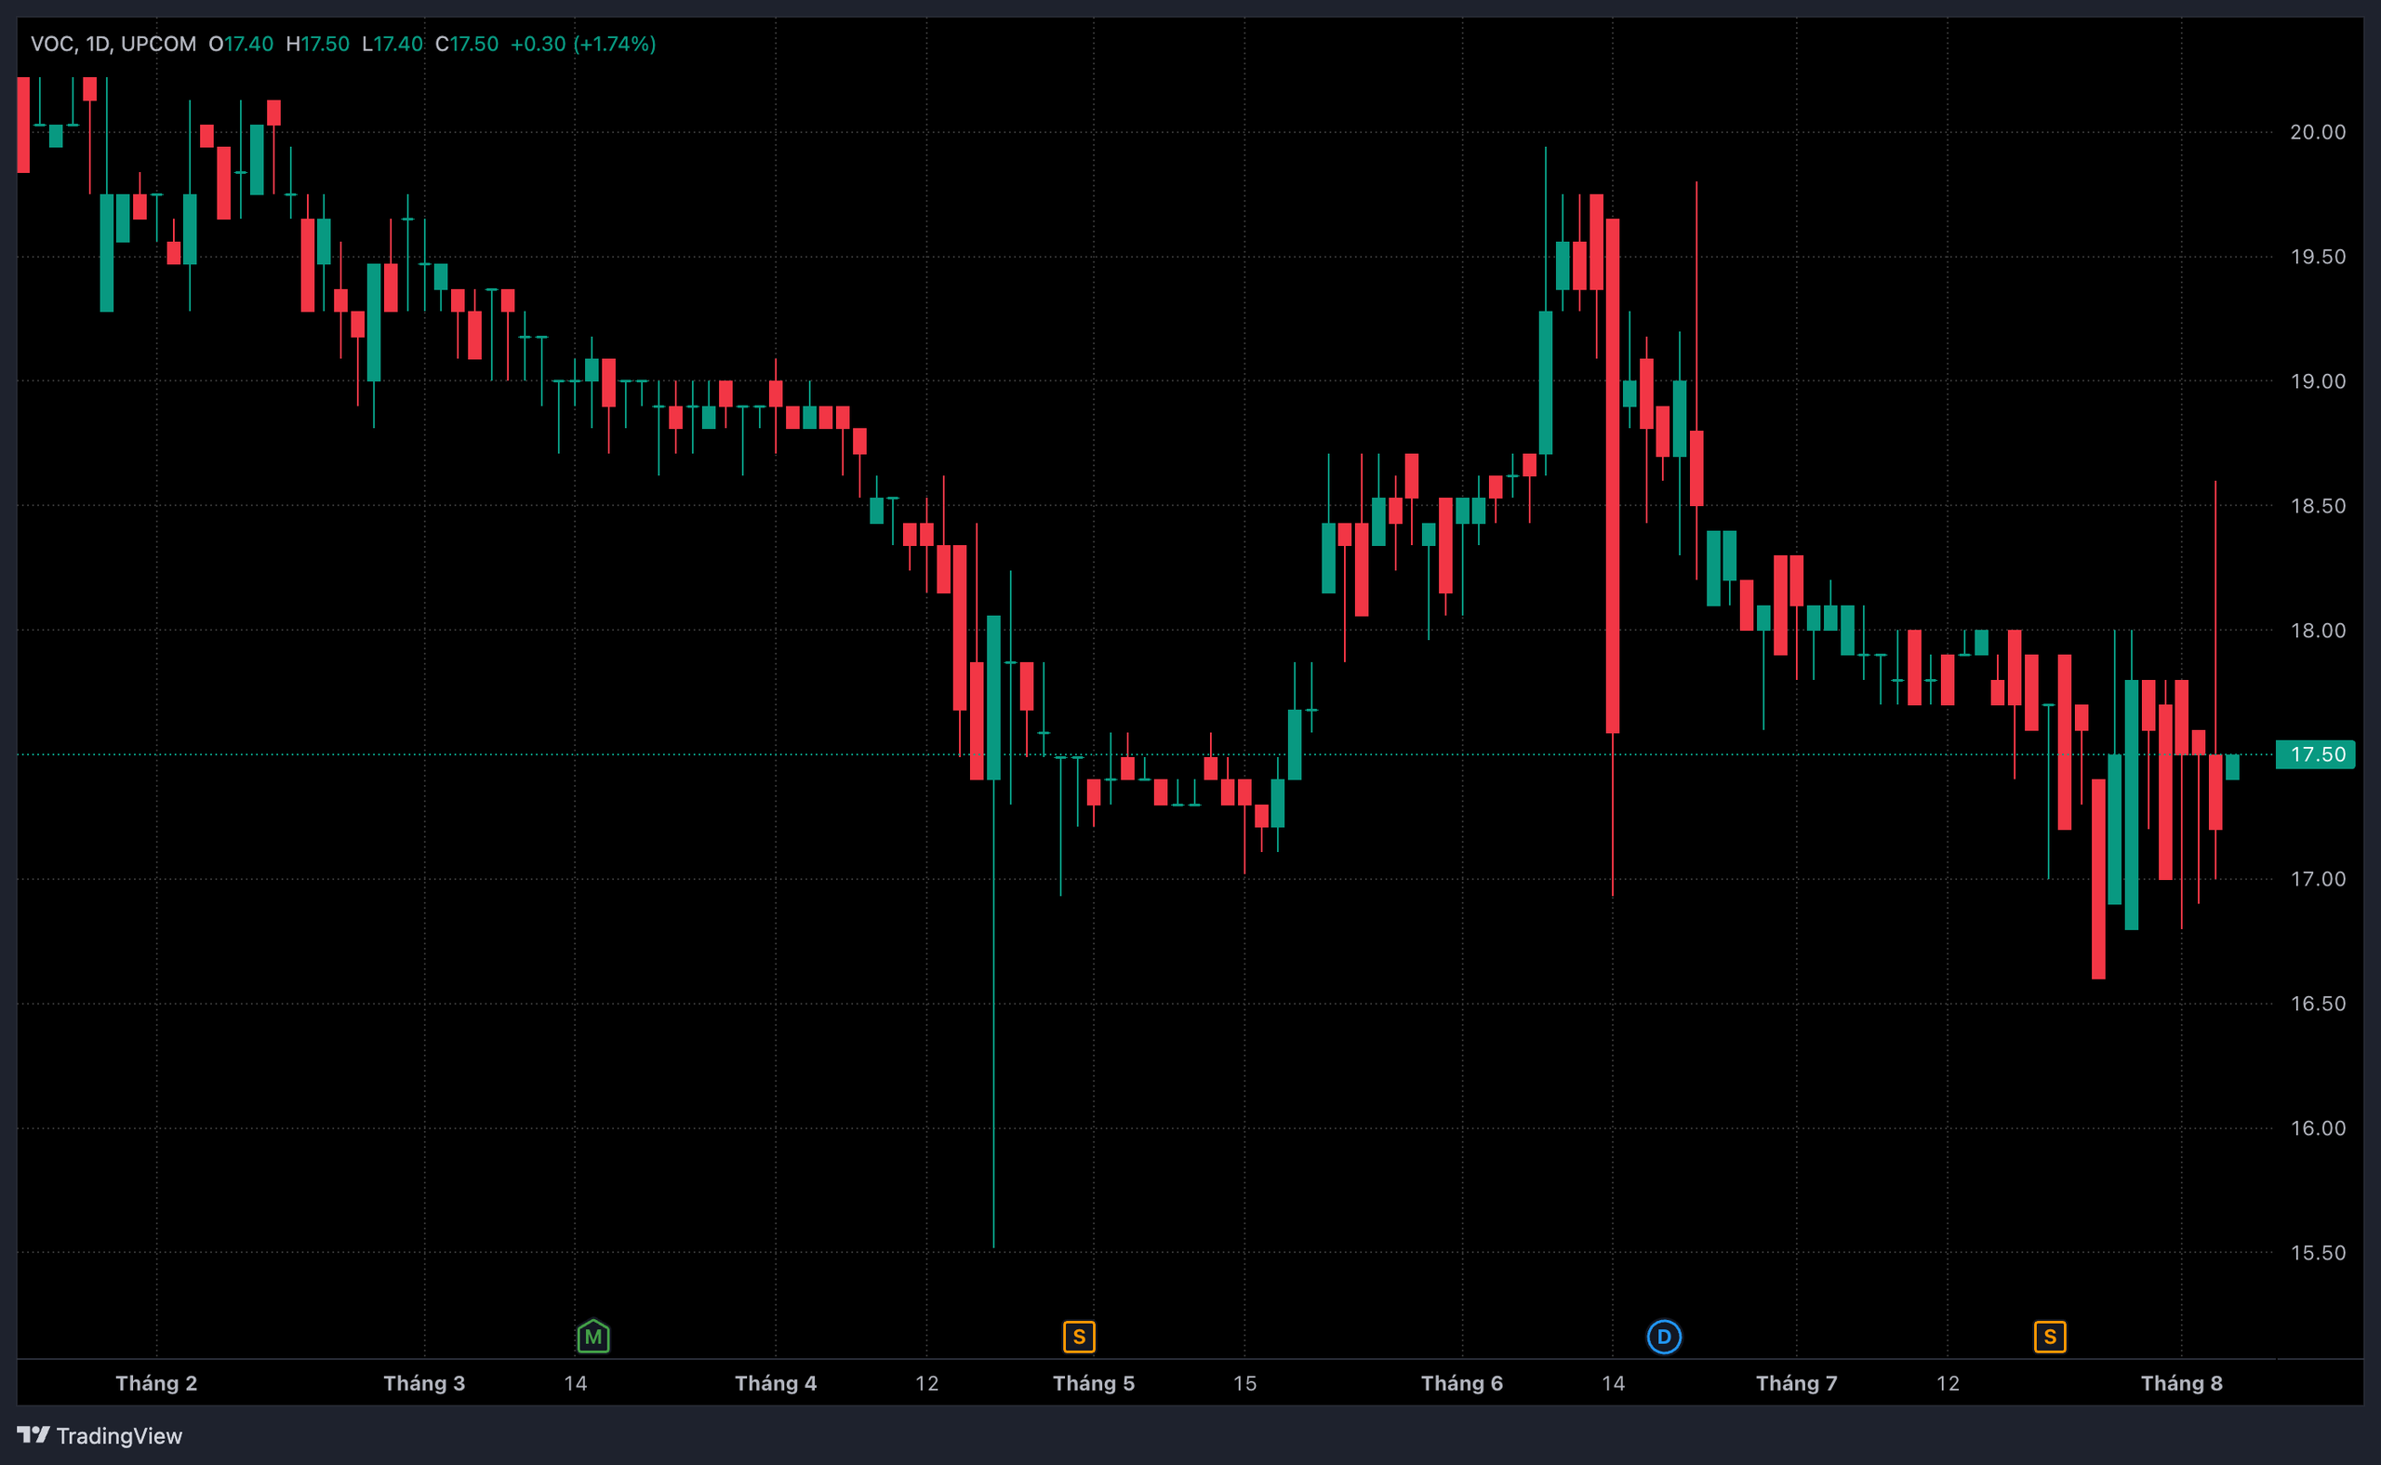
Task: Click the Tháng 6 time axis label
Action: [x=1462, y=1382]
